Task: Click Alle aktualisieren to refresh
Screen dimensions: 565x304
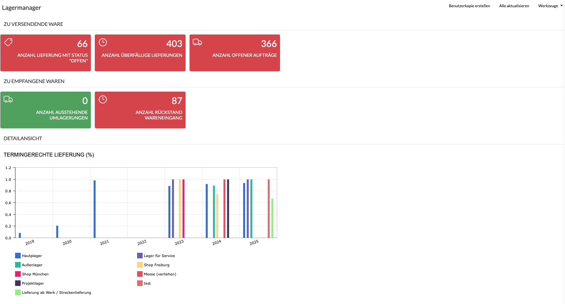Action: tap(514, 6)
